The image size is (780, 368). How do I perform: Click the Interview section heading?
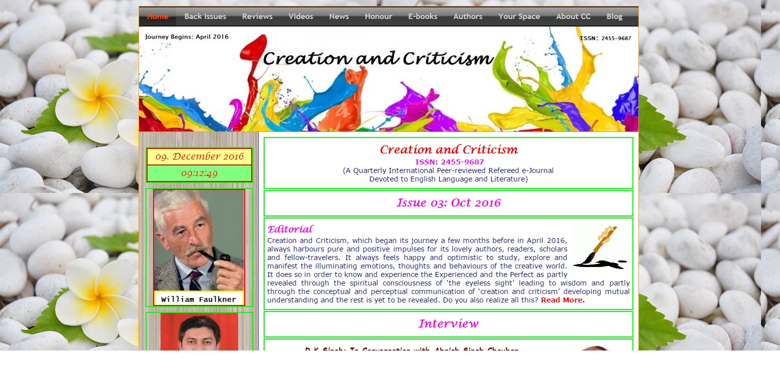pyautogui.click(x=448, y=324)
